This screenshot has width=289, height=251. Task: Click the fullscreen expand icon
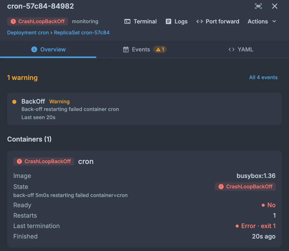click(258, 6)
